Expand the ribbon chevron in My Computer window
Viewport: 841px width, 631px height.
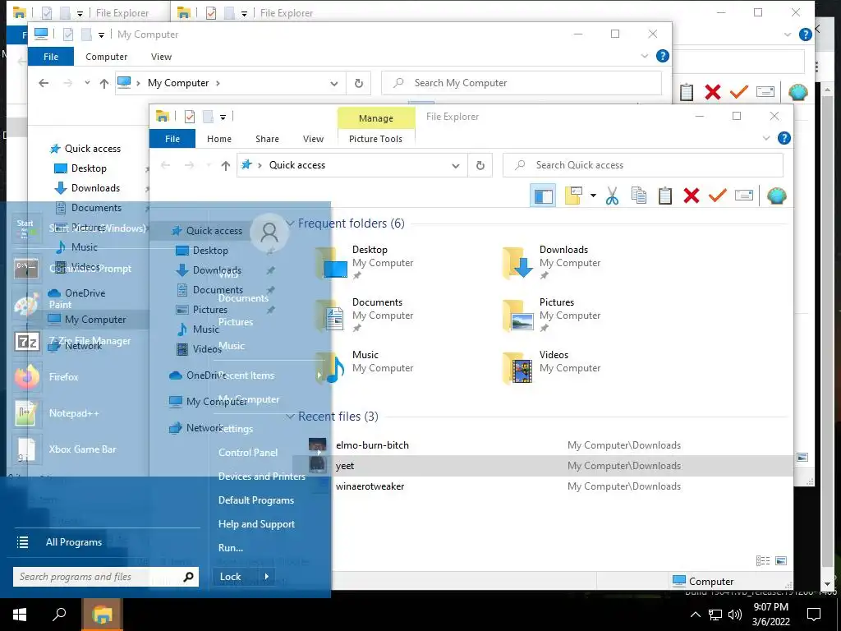pyautogui.click(x=645, y=56)
